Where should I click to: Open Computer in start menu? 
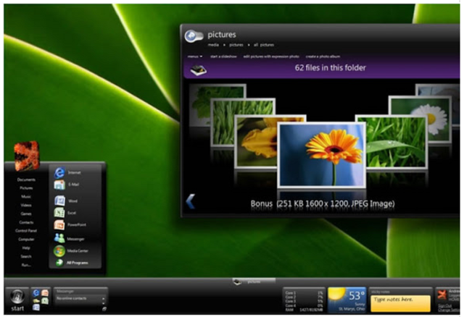26,240
